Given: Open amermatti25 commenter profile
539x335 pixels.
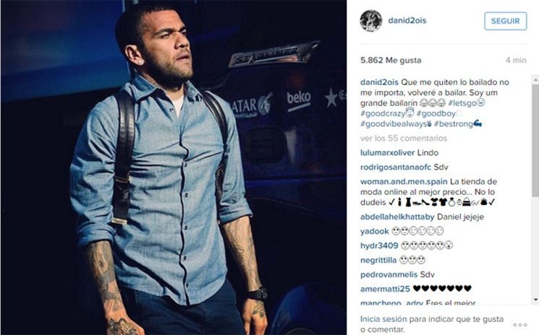Looking at the screenshot, I should click(385, 289).
